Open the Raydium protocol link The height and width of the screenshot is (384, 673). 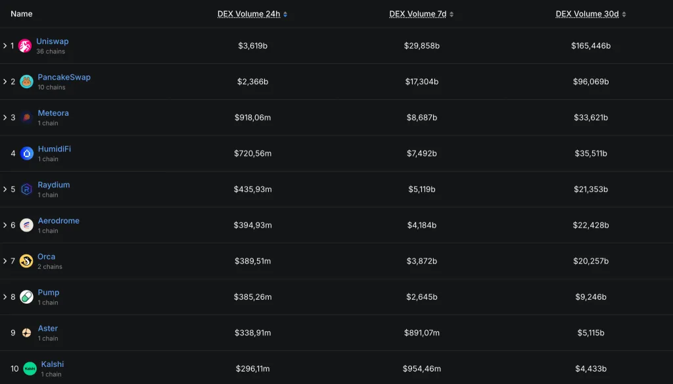point(53,185)
